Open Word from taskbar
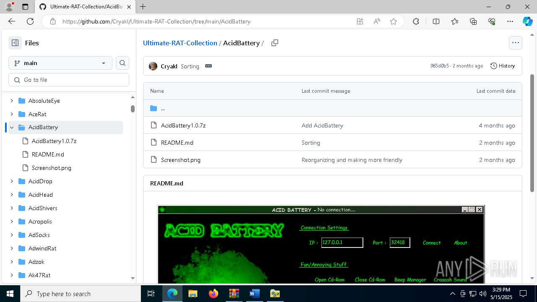This screenshot has width=537, height=302. pos(254,294)
